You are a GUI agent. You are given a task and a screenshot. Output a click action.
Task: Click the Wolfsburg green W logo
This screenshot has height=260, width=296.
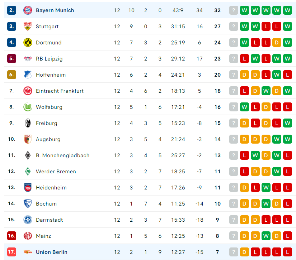click(28, 107)
